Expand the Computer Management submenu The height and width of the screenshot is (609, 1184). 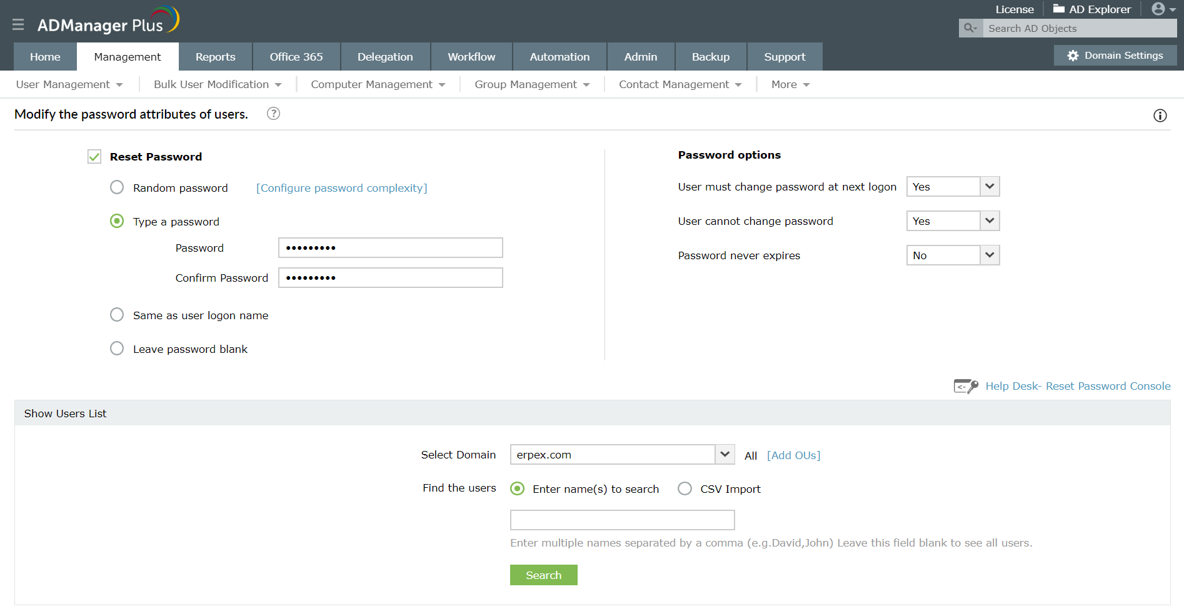point(378,84)
